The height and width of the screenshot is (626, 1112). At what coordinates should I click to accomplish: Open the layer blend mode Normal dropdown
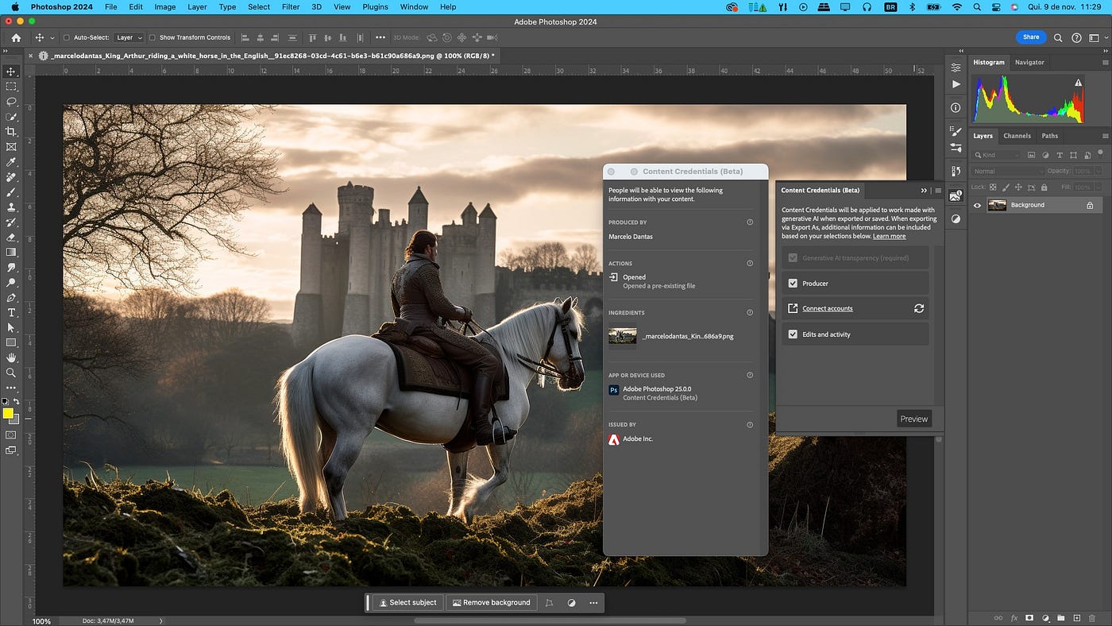pos(1008,171)
